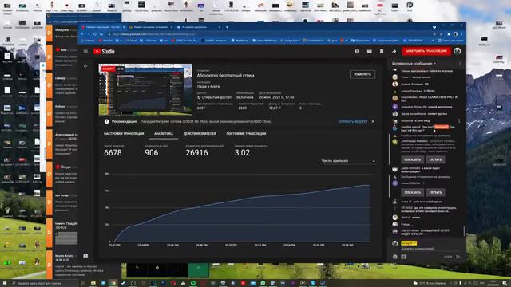The image size is (511, 287).
Task: Click the recommendation info icon
Action: click(x=106, y=121)
